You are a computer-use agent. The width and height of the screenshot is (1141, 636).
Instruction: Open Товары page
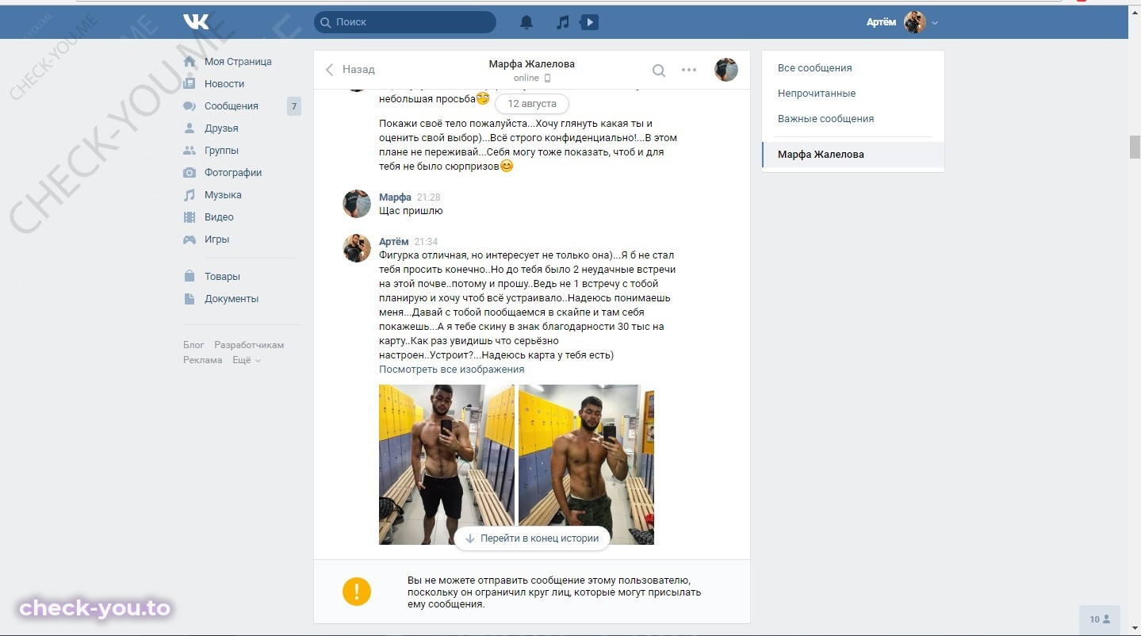tap(222, 277)
